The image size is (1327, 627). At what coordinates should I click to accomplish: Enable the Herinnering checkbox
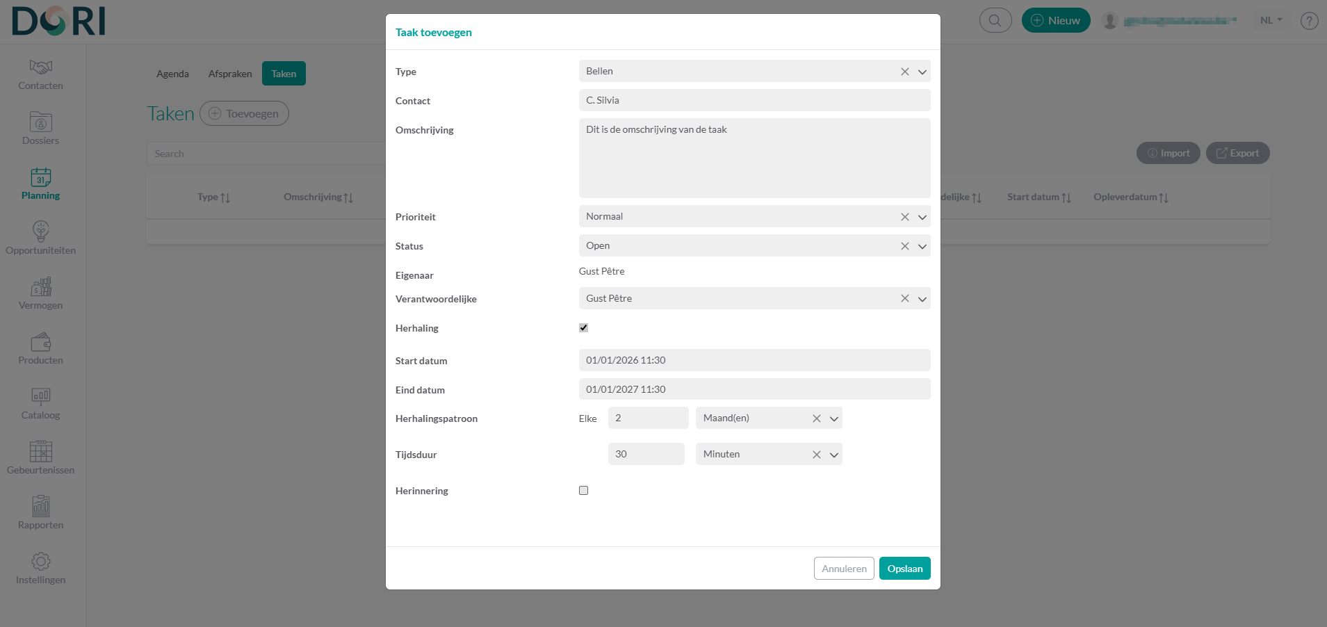(x=583, y=490)
